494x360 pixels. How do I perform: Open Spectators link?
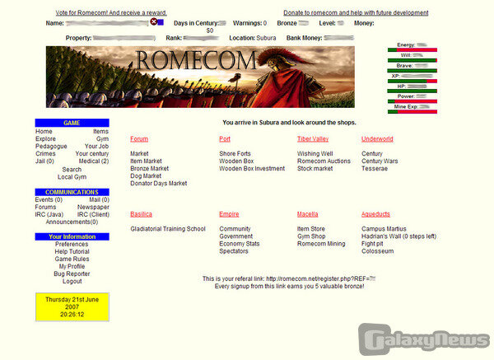click(x=234, y=251)
